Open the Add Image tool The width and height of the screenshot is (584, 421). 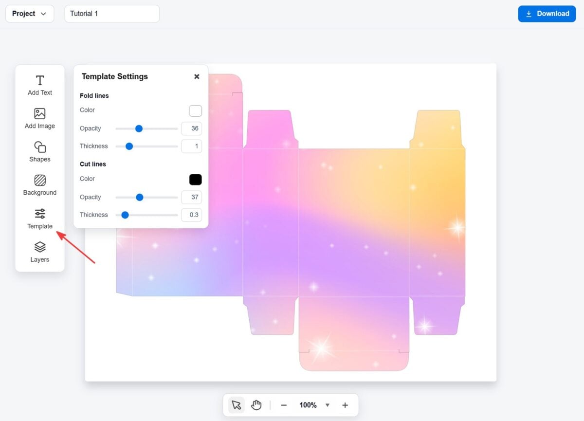(40, 118)
